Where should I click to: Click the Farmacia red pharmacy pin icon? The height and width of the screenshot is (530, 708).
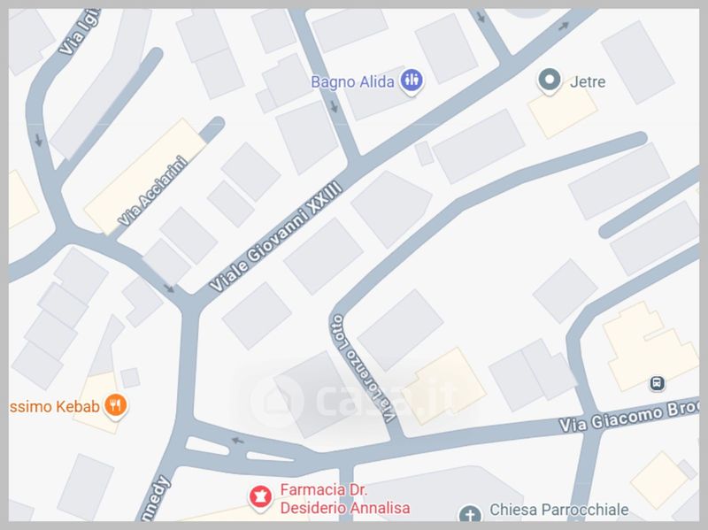[260, 498]
